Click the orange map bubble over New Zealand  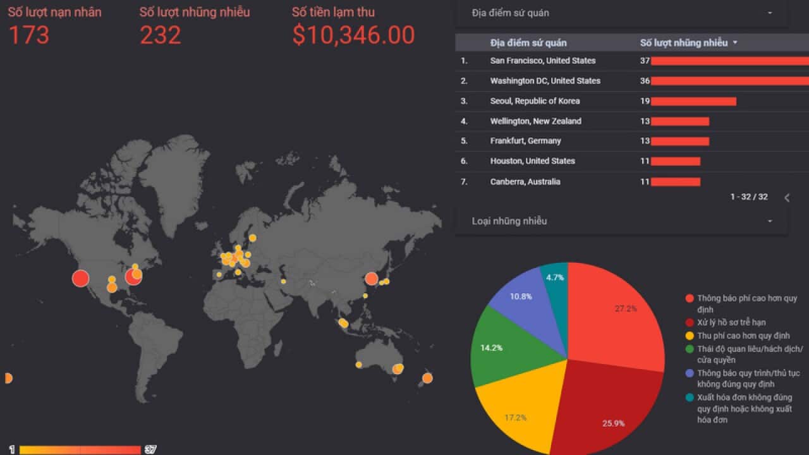click(x=427, y=378)
